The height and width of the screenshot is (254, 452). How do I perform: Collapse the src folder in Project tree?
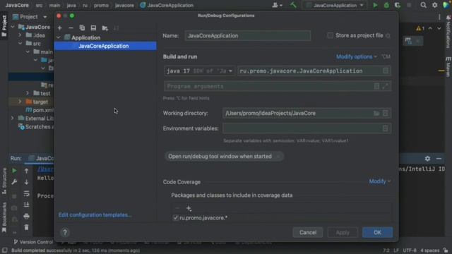20,44
